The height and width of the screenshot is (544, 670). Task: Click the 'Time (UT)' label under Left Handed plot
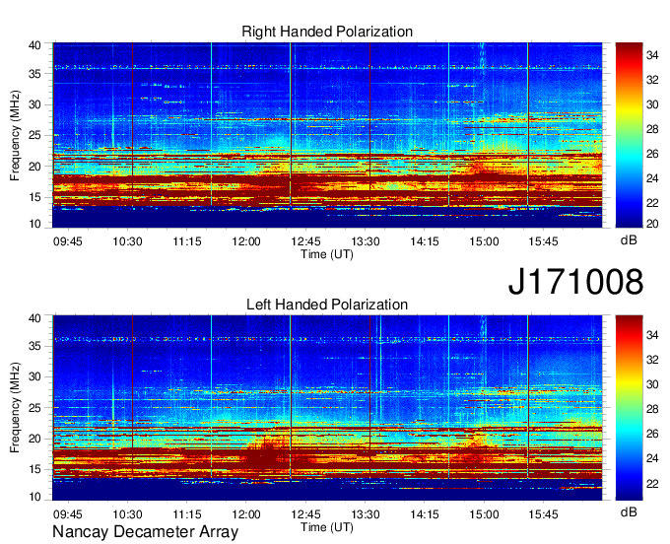(x=327, y=527)
